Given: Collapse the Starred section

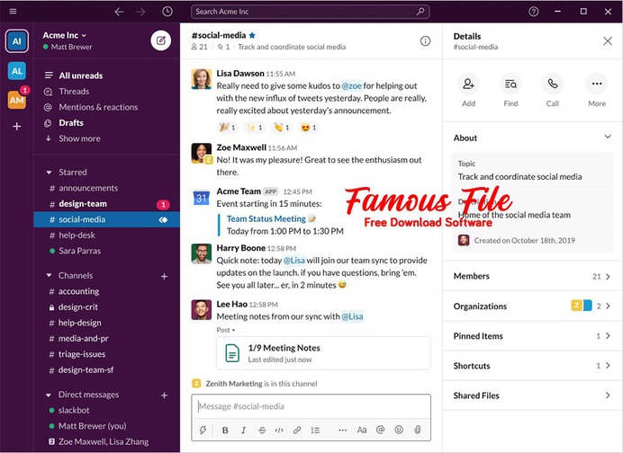Looking at the screenshot, I should tap(49, 173).
